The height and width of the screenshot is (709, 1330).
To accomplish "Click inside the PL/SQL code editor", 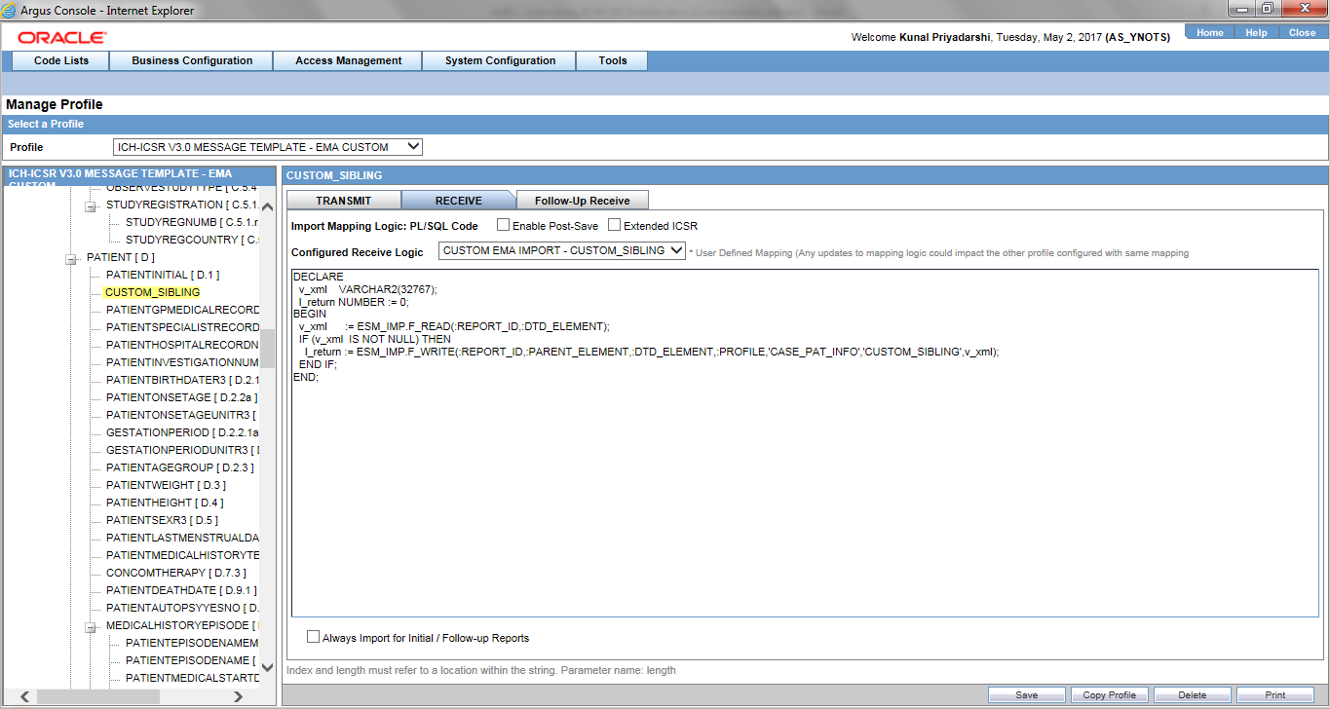I will (x=805, y=442).
